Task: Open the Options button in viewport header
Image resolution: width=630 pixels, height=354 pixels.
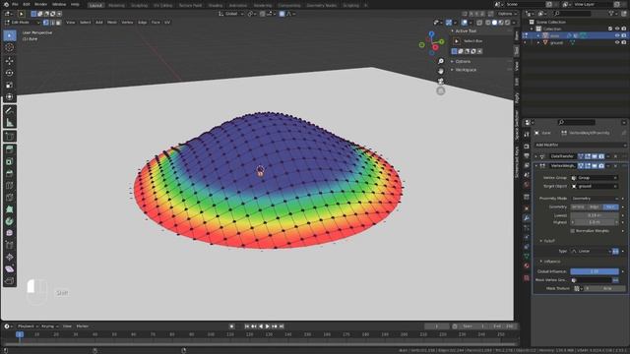Action: click(507, 14)
